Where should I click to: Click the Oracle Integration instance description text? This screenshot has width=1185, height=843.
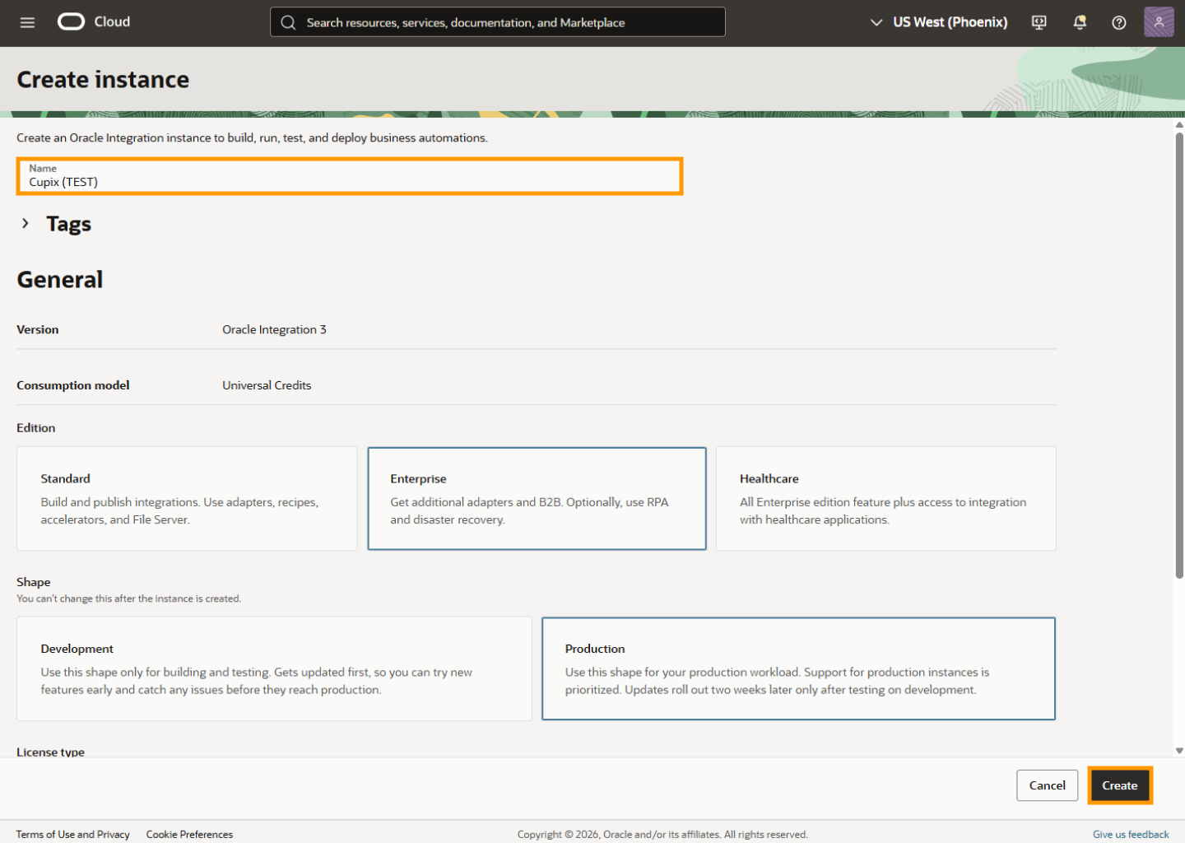252,137
